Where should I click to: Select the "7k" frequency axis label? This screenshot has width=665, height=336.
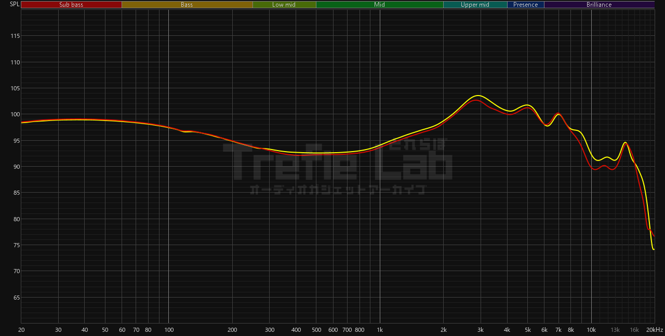coord(558,330)
